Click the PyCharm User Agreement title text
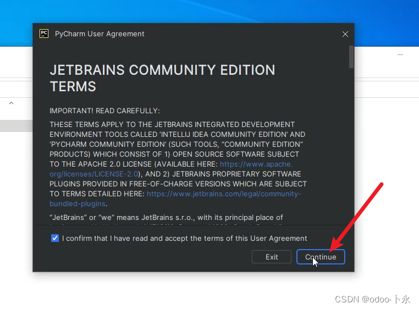The width and height of the screenshot is (419, 309). click(100, 34)
